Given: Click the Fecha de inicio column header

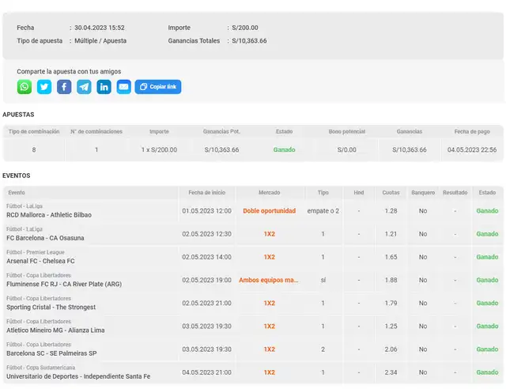Looking at the screenshot, I should pos(207,193).
